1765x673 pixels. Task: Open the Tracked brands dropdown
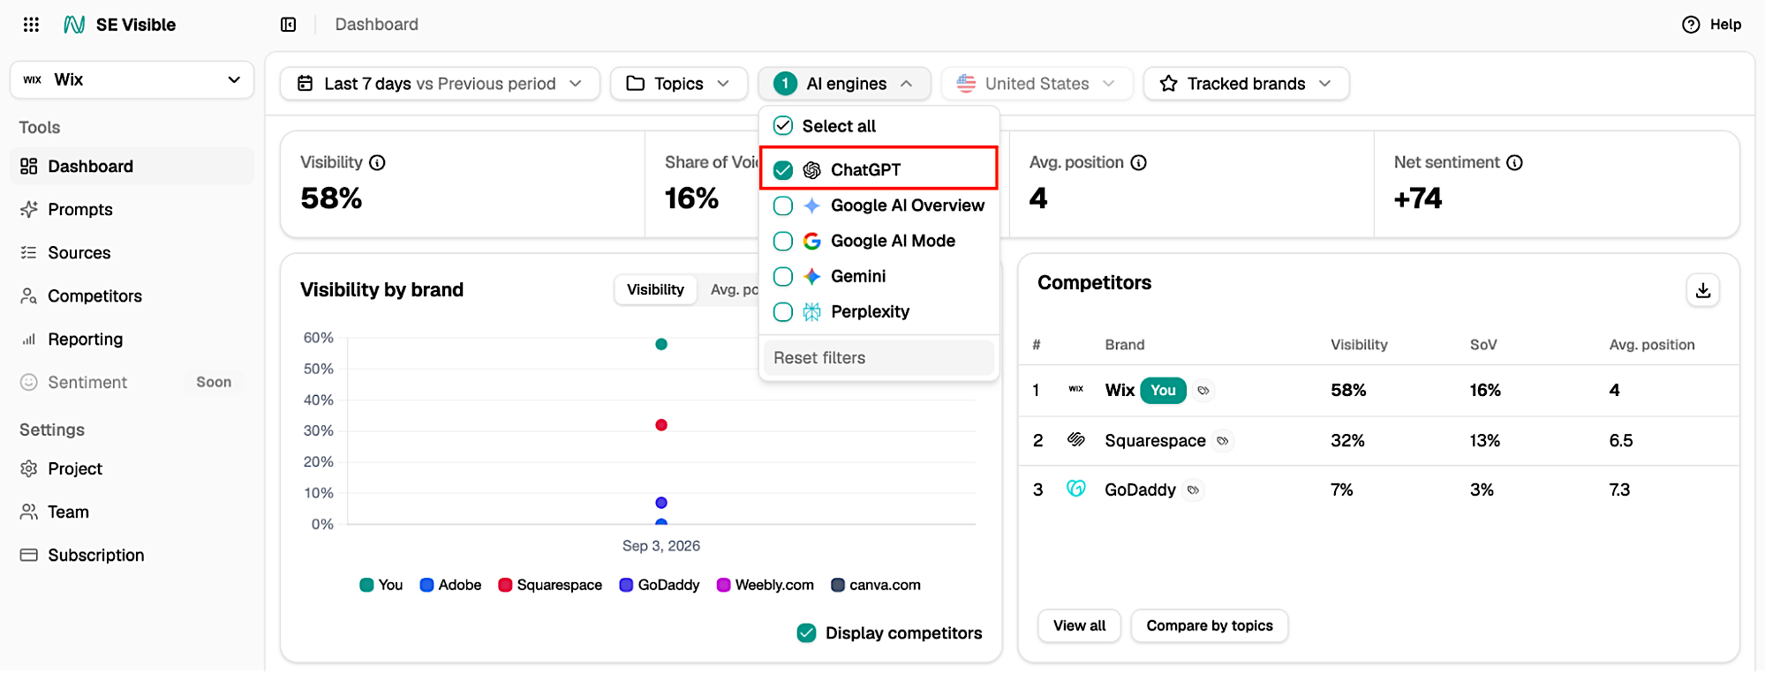point(1247,84)
